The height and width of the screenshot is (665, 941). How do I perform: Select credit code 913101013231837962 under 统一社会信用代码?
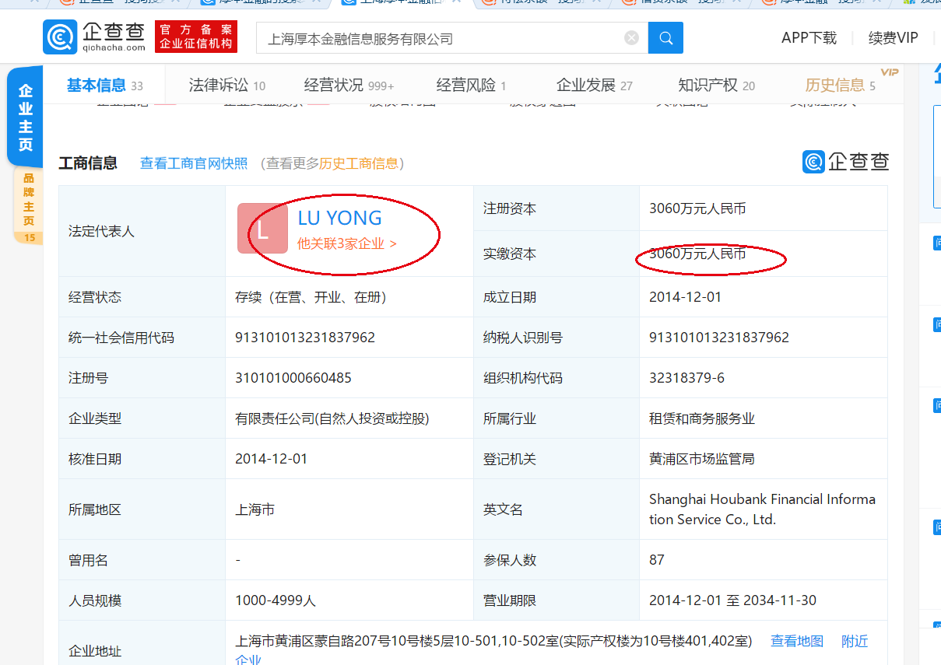tap(305, 338)
